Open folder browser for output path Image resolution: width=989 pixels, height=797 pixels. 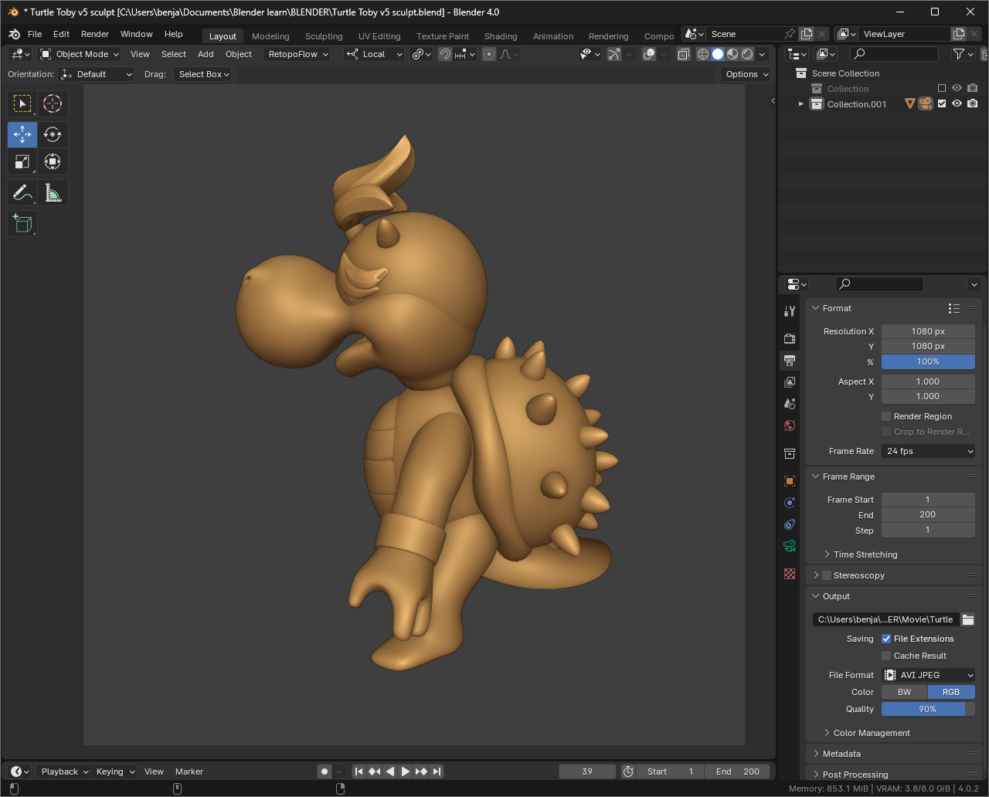click(967, 619)
